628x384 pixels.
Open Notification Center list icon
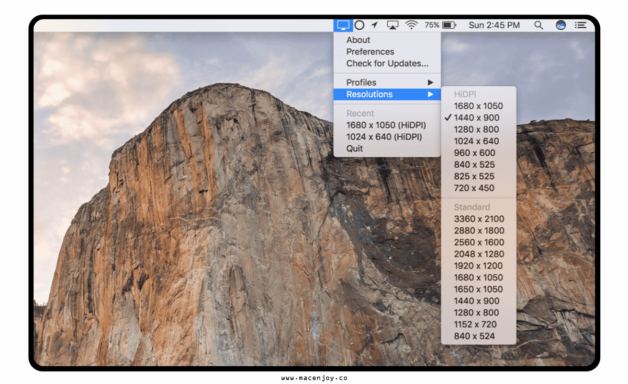(x=580, y=25)
